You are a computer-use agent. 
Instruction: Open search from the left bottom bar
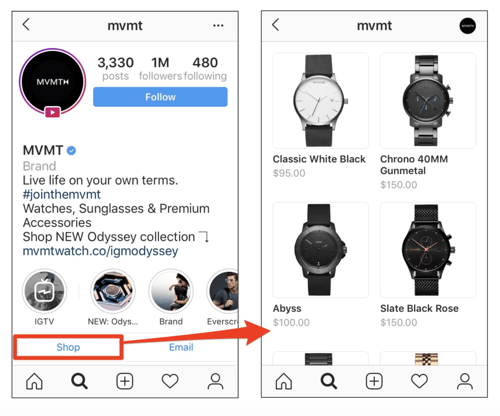point(80,381)
